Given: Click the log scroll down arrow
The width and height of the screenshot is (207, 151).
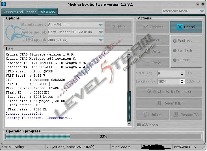Looking at the screenshot, I should pos(129,124).
